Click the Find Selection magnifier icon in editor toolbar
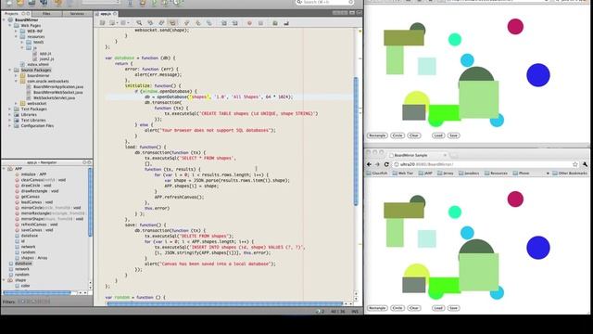 point(139,23)
